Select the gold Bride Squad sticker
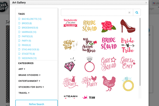The image size is (159, 106). [x=90, y=25]
